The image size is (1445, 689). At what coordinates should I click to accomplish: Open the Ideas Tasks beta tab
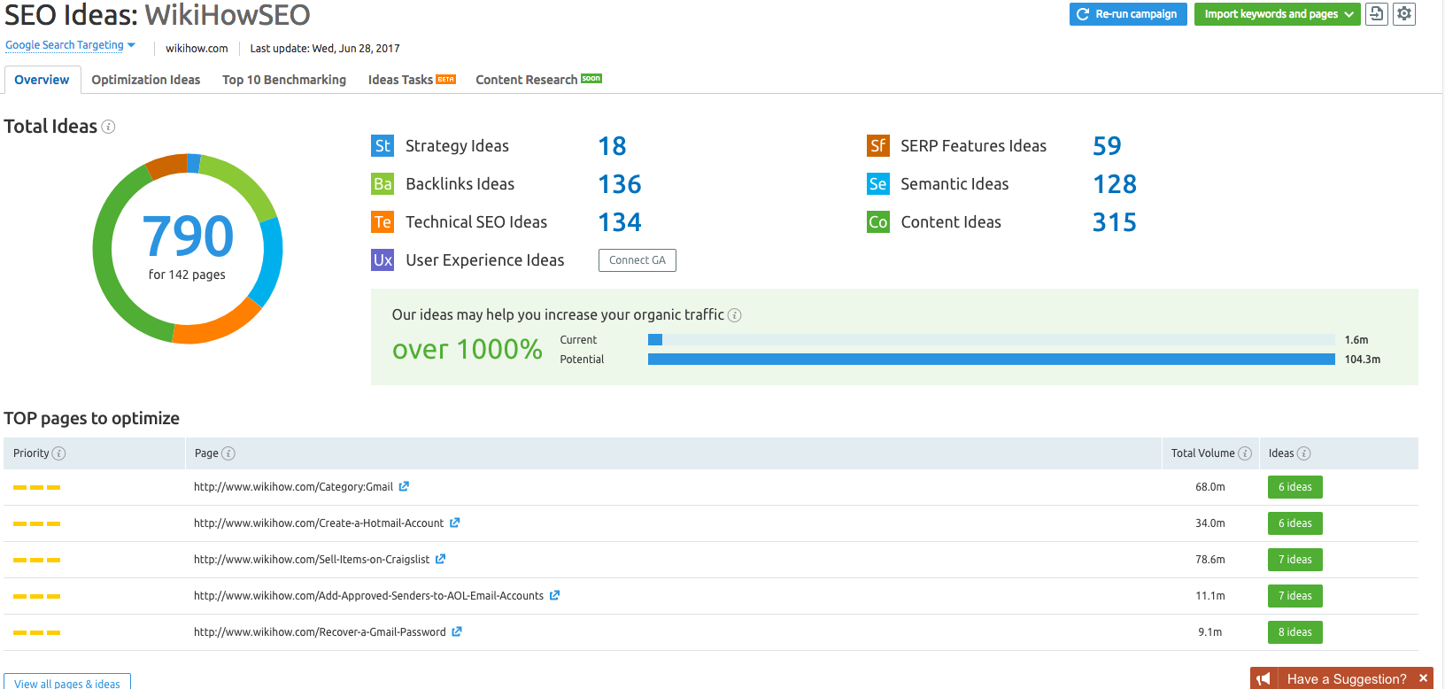click(412, 80)
